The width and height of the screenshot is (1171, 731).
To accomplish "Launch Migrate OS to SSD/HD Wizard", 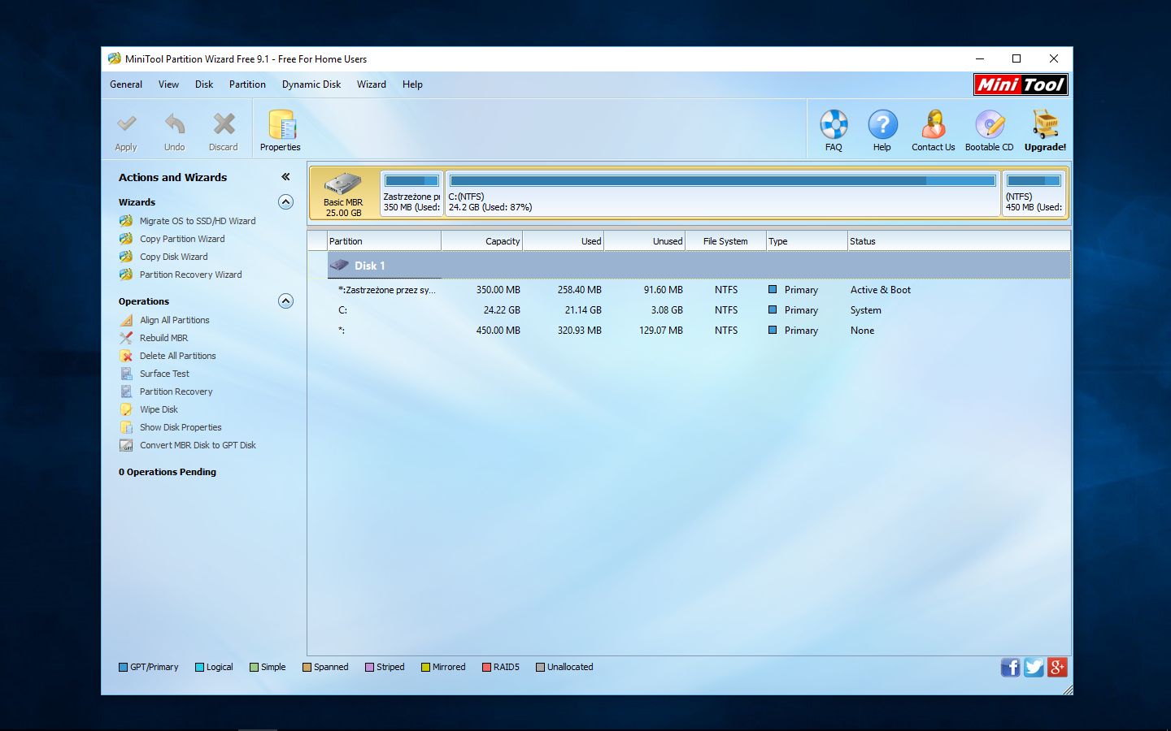I will click(x=198, y=221).
